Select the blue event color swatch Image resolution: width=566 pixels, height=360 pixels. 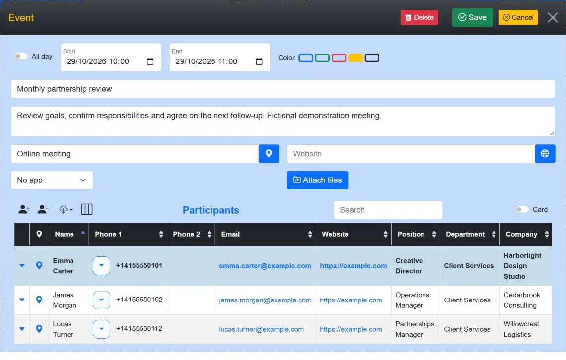306,58
